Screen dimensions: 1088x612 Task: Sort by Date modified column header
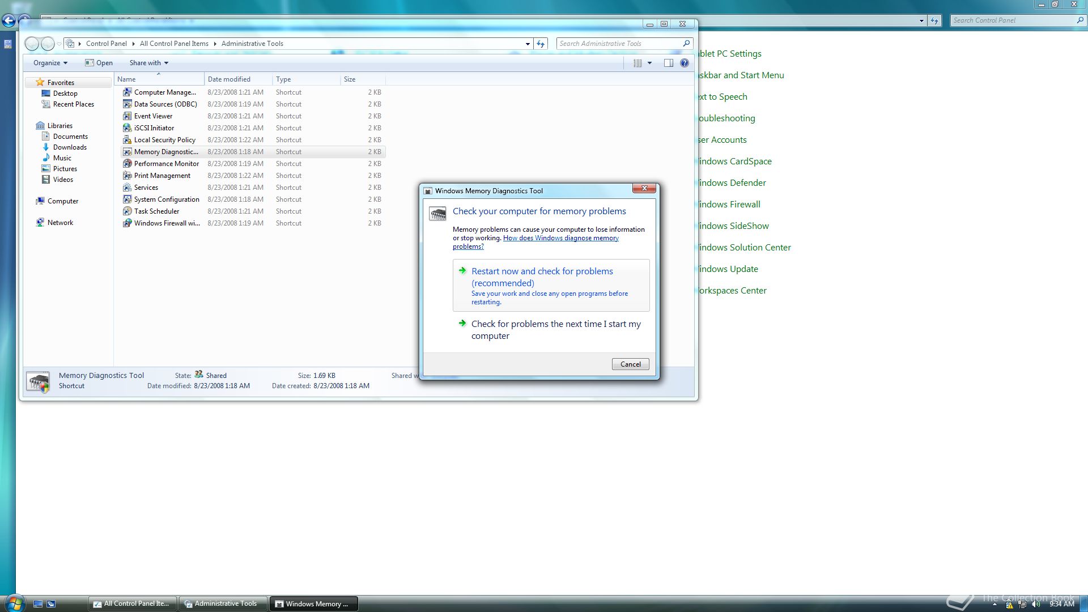(238, 79)
